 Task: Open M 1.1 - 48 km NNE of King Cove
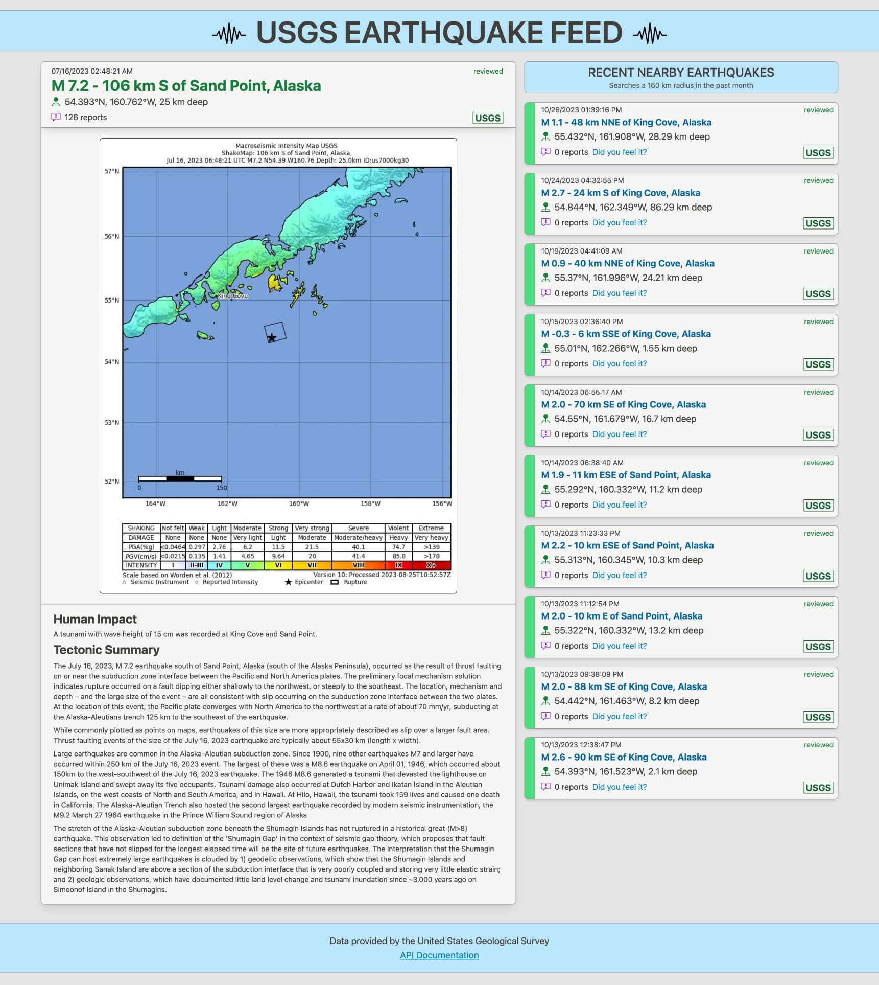pos(626,122)
